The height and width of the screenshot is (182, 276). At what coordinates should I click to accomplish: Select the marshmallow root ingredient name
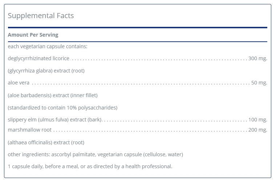point(30,130)
